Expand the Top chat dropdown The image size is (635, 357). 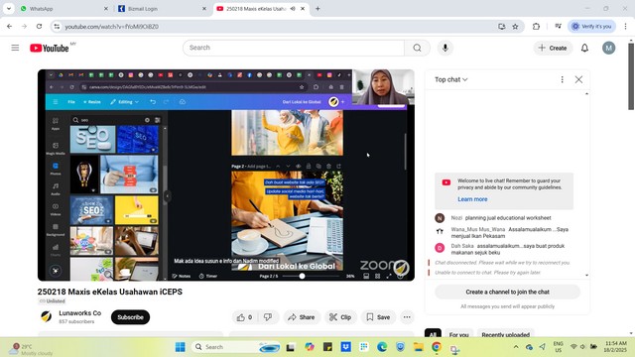(451, 79)
